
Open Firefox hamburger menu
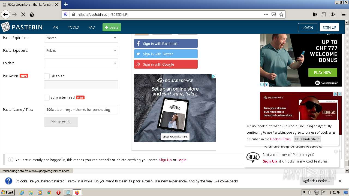coord(344,14)
